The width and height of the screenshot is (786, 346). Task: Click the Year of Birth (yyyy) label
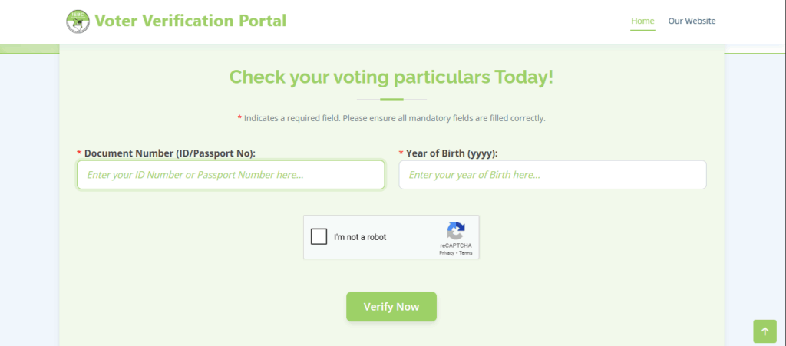(451, 153)
